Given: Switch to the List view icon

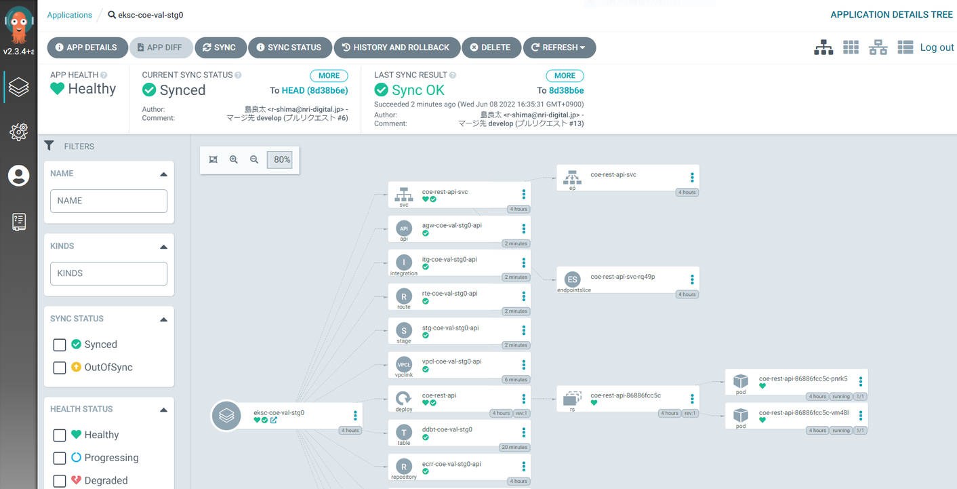Looking at the screenshot, I should point(905,47).
